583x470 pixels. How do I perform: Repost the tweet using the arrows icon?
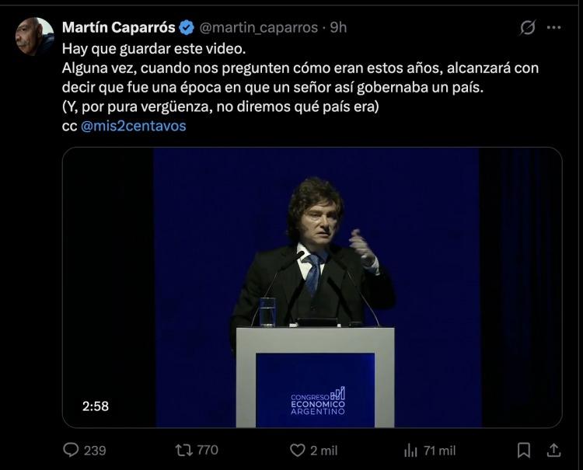pyautogui.click(x=183, y=450)
